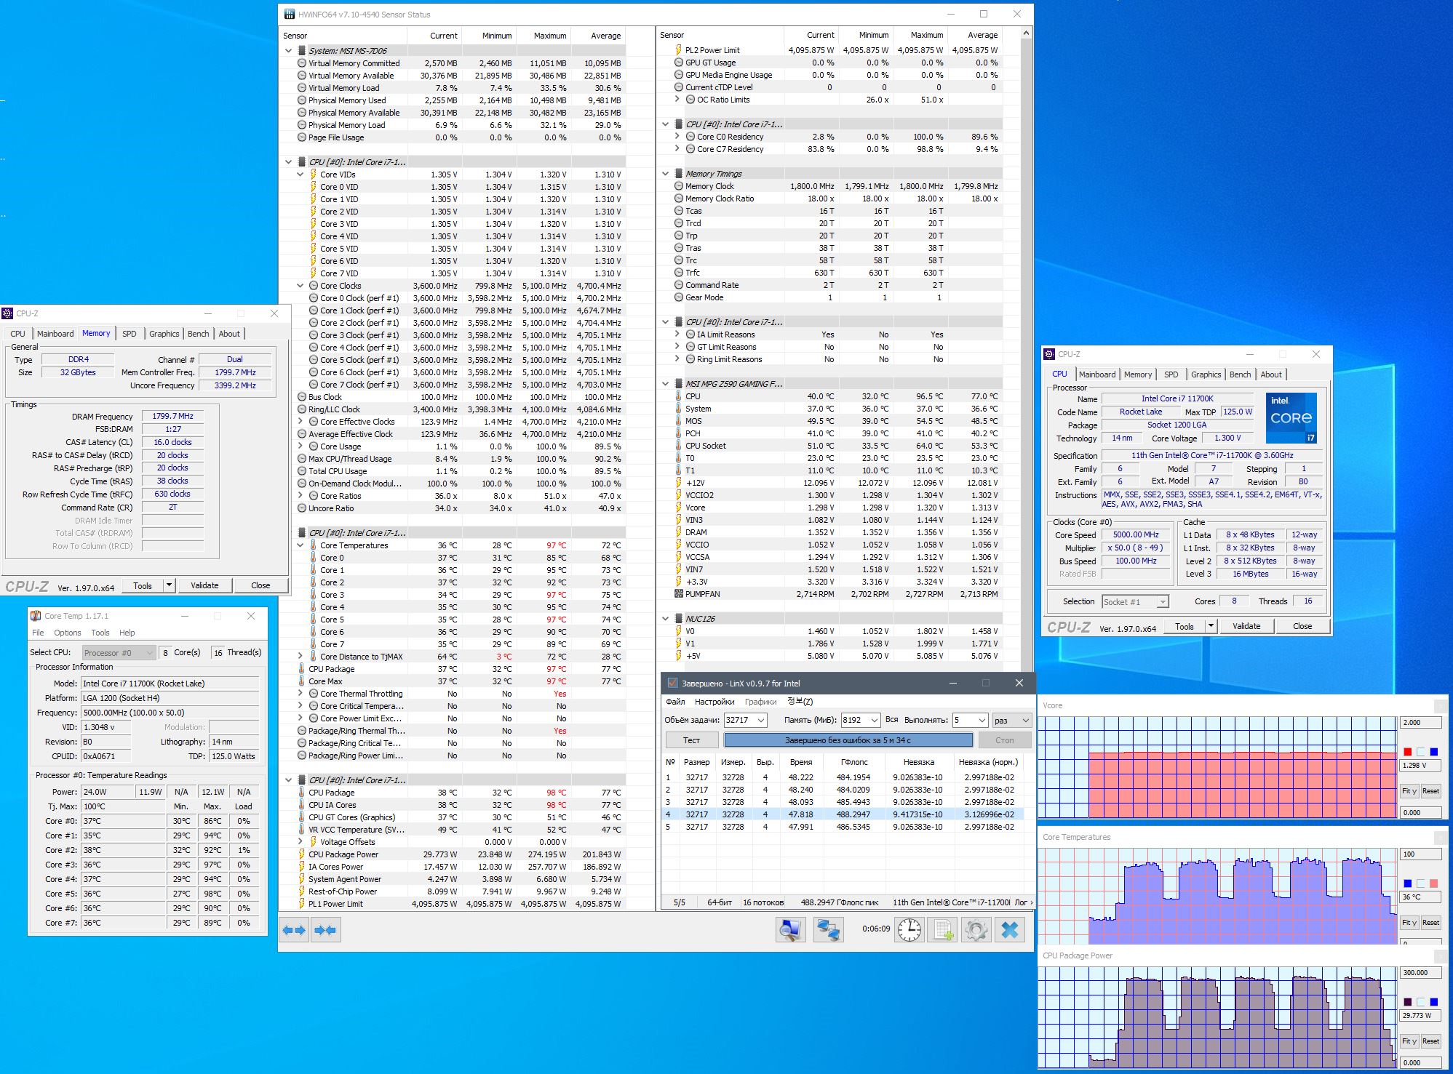Click Validate in the right CPU-Z window
The image size is (1453, 1074).
tap(1246, 626)
